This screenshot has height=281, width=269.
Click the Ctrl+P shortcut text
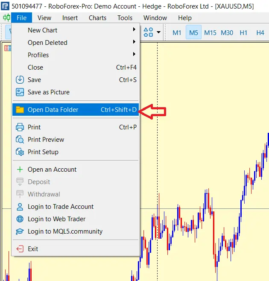128,127
